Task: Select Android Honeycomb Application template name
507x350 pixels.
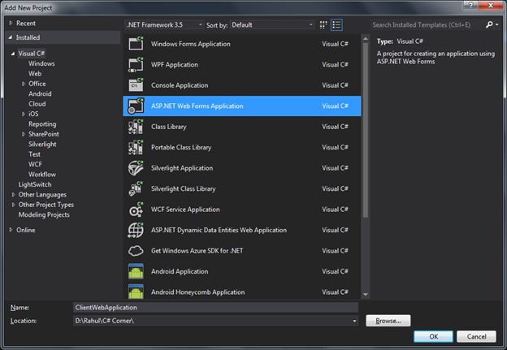Action: point(198,292)
